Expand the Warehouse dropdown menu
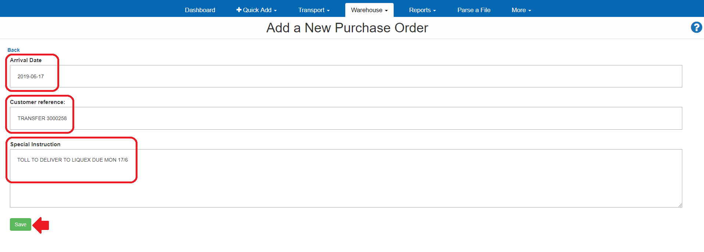This screenshot has width=704, height=252. (x=369, y=10)
